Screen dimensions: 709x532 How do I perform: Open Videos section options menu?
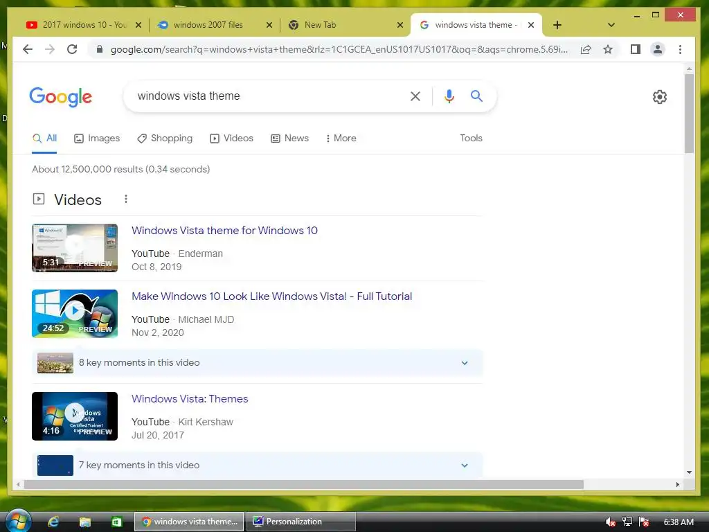tap(126, 199)
